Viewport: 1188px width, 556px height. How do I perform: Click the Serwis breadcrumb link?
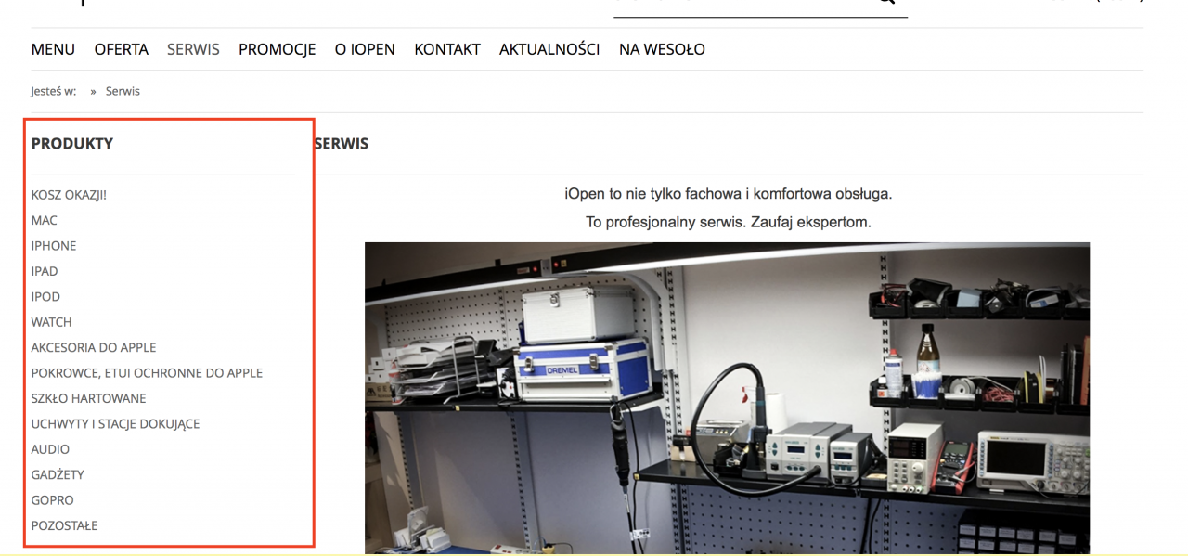click(123, 91)
